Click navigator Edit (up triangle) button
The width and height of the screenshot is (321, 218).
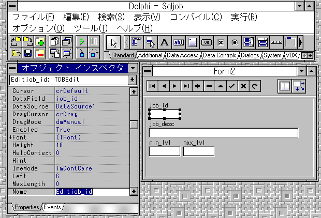[221, 86]
